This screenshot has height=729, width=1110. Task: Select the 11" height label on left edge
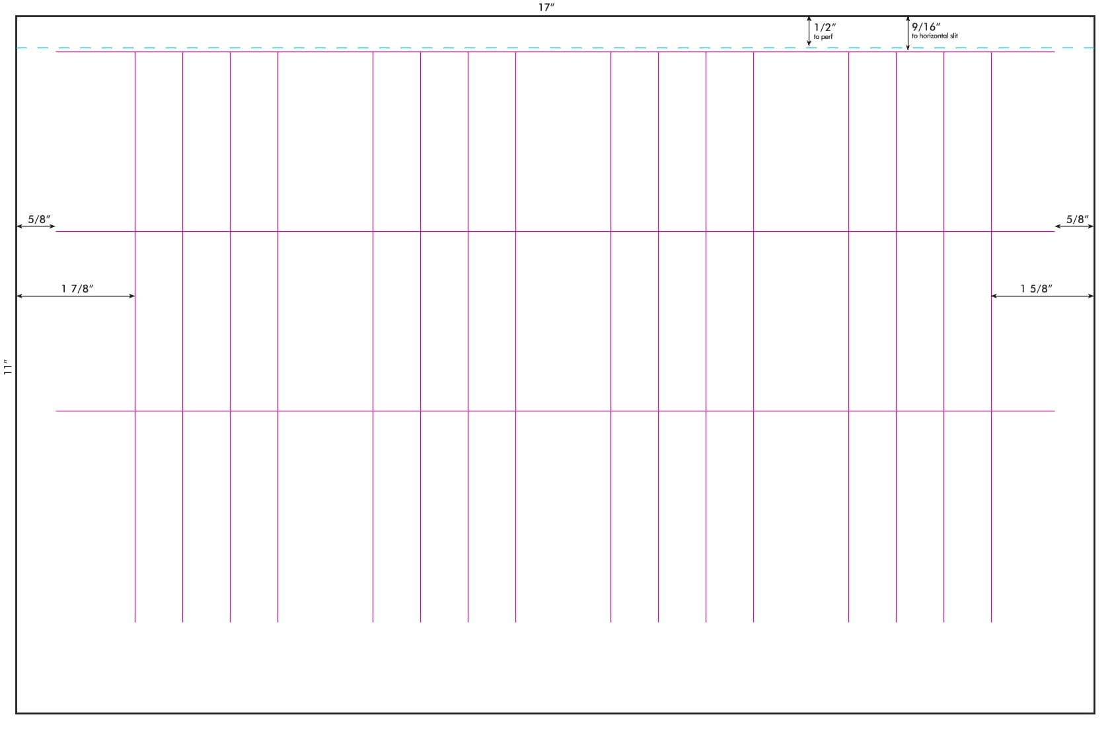click(8, 368)
